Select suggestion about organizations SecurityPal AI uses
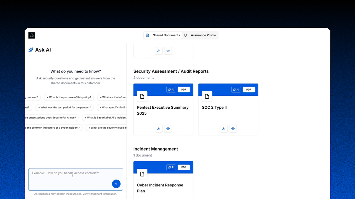This screenshot has width=355, height=199. 52,118
